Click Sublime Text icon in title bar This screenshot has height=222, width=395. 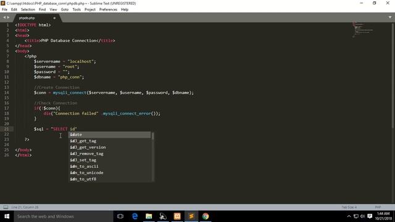pos(3,3)
